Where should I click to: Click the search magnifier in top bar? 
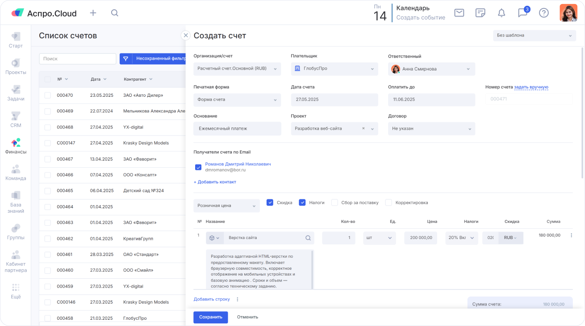(115, 13)
